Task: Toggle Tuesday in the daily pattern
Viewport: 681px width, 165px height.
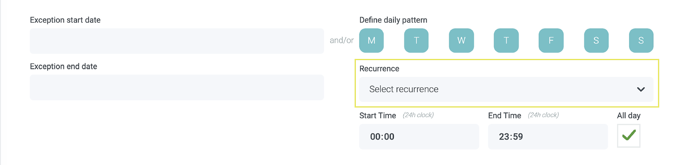Action: tap(416, 41)
